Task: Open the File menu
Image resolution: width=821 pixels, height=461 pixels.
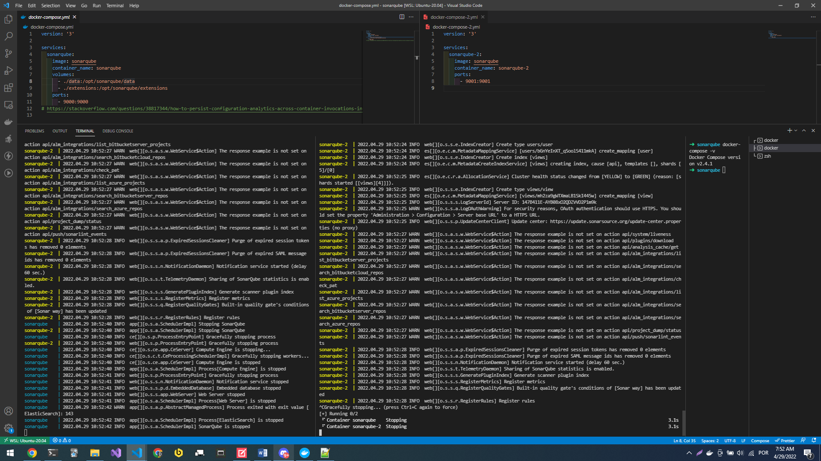Action: click(19, 6)
